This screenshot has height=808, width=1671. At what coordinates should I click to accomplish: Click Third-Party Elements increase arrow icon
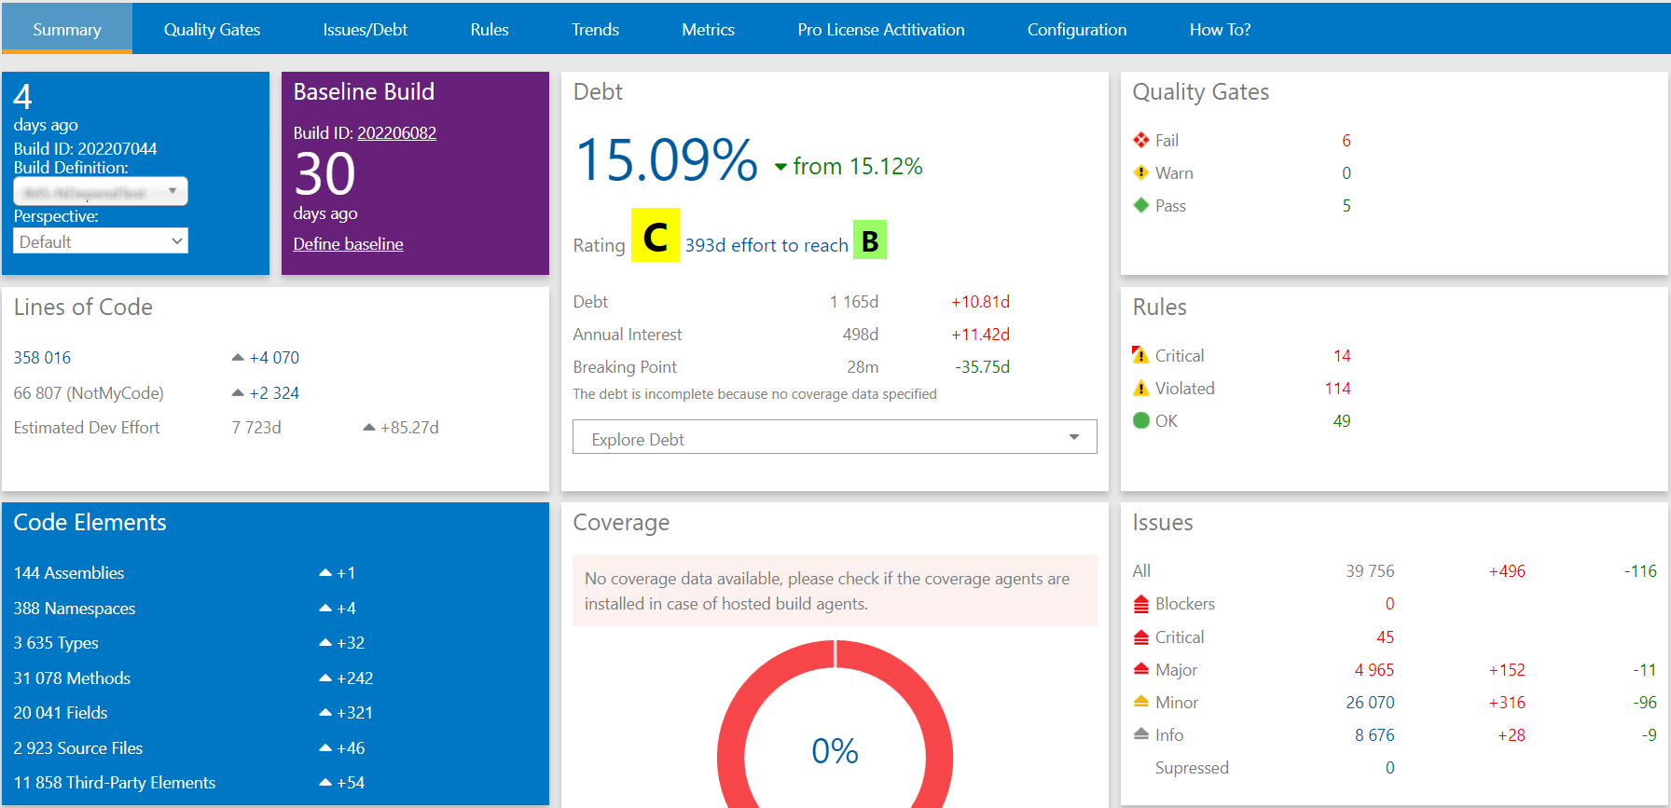pos(325,782)
